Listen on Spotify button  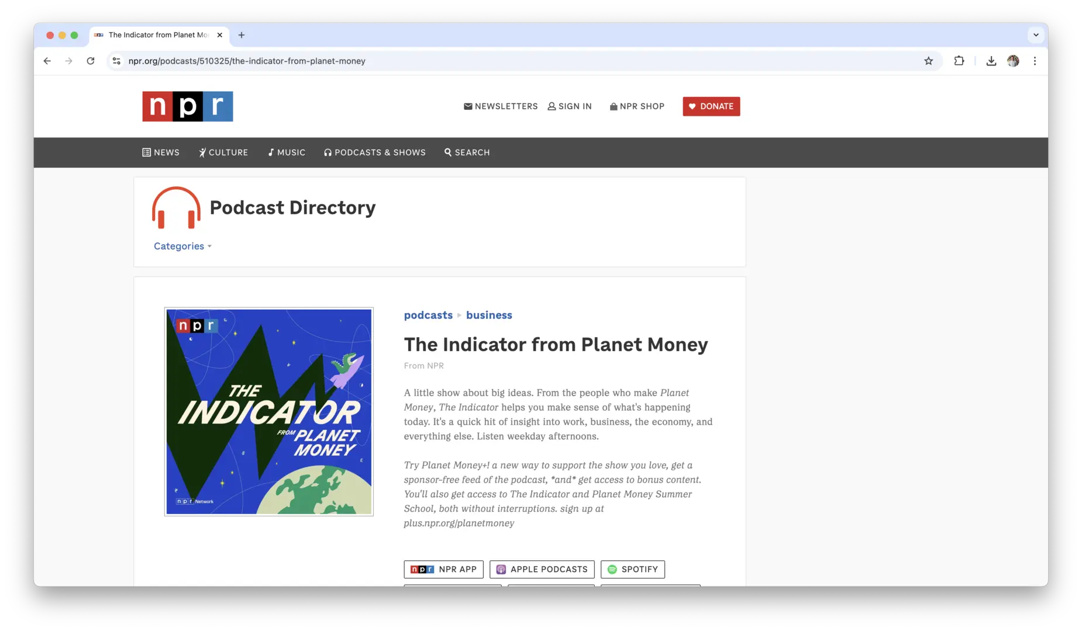tap(632, 569)
